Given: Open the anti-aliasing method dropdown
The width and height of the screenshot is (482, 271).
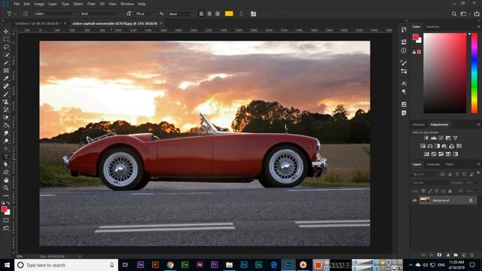Looking at the screenshot, I should [x=181, y=14].
